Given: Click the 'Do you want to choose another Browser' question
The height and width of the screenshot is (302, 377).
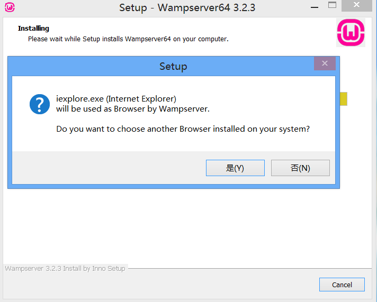Looking at the screenshot, I should pos(183,129).
